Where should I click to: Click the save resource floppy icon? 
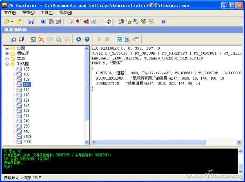pos(21,39)
